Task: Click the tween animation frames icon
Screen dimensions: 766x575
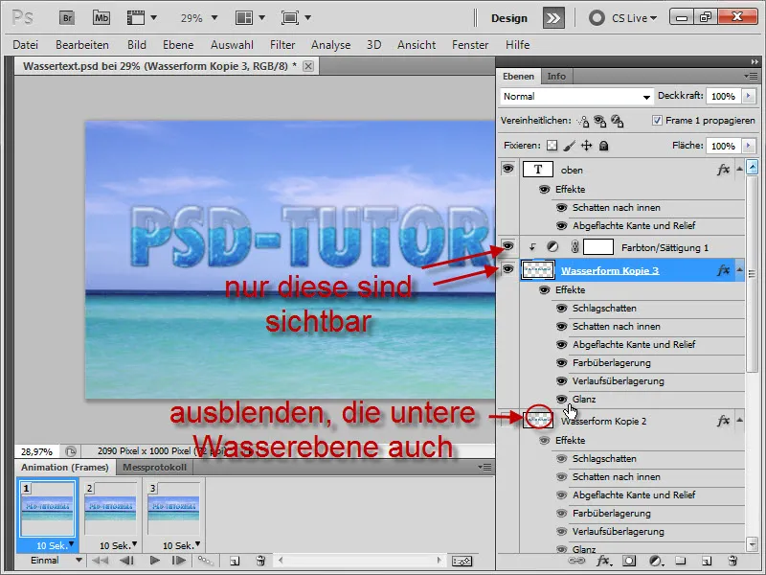Action: coord(205,561)
